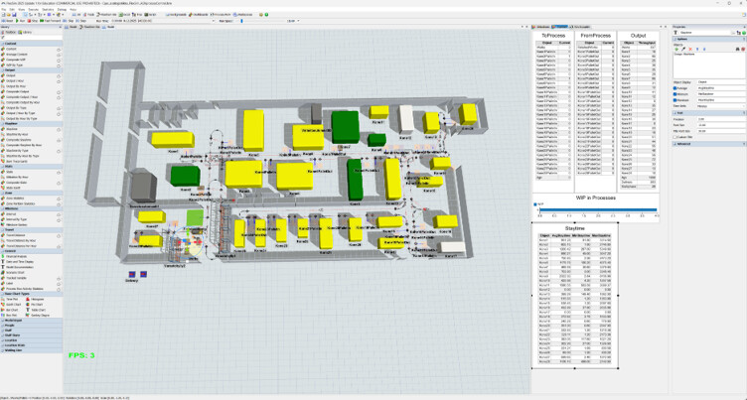Open the View menu
This screenshot has width=747, height=400.
22,10
